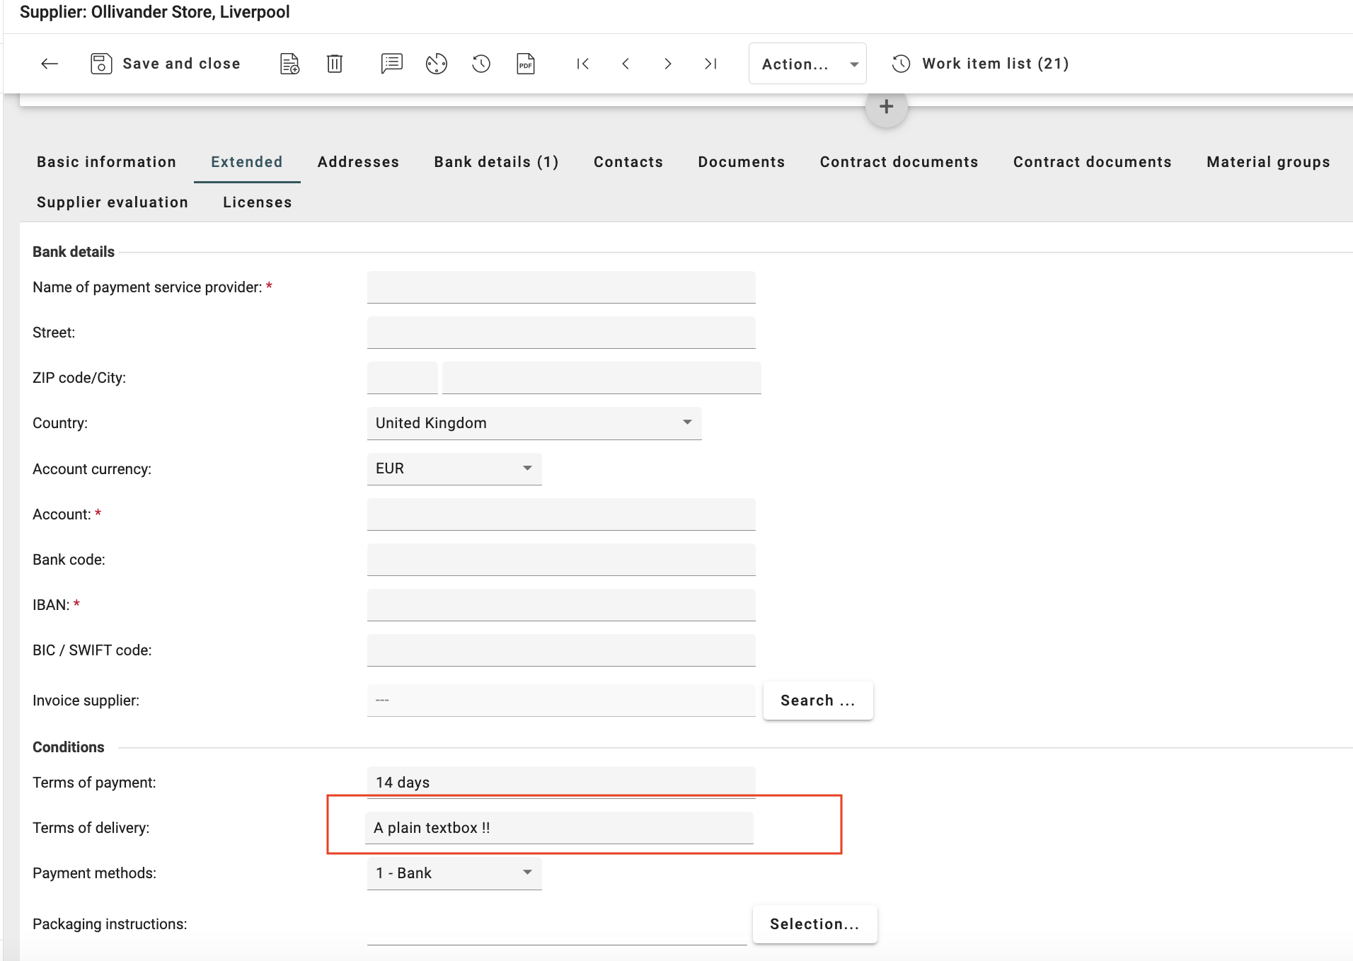This screenshot has height=961, width=1353.
Task: Open the comments icon in toolbar
Action: pos(391,64)
